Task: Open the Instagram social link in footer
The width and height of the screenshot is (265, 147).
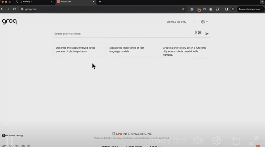Action: (x=29, y=146)
